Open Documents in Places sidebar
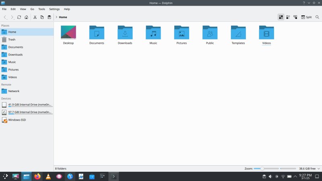Viewport: 322px width, 181px height. tap(27, 47)
